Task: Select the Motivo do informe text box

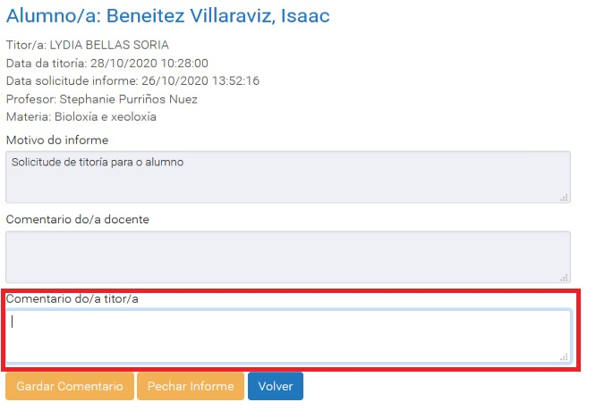Action: [288, 177]
